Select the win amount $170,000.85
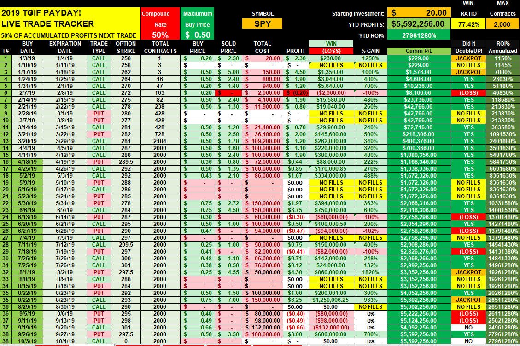Image resolution: width=520 pixels, height=346 pixels. click(x=331, y=169)
